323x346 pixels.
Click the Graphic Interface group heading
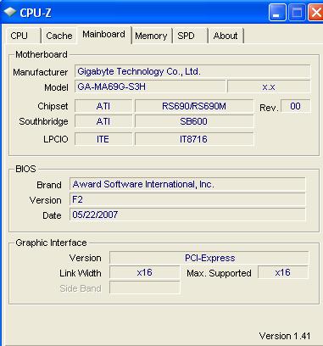tap(51, 243)
